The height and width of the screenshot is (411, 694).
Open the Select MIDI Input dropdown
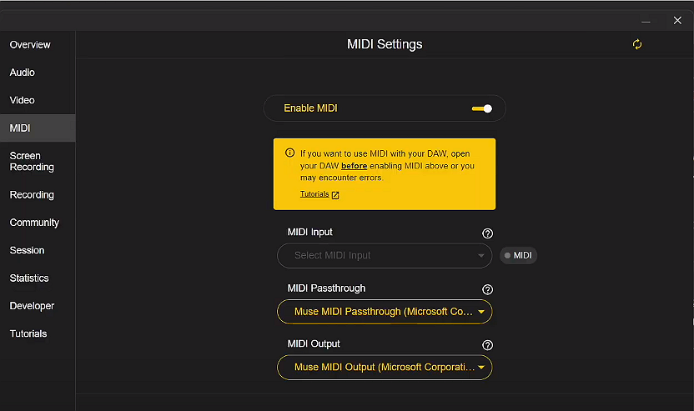(x=385, y=256)
